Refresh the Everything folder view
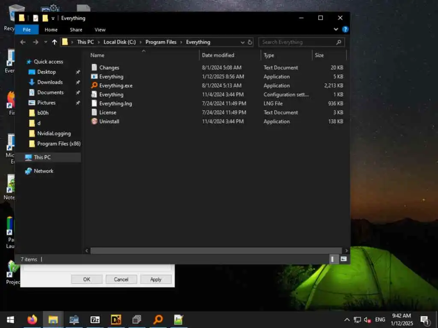The image size is (438, 328). tap(250, 42)
